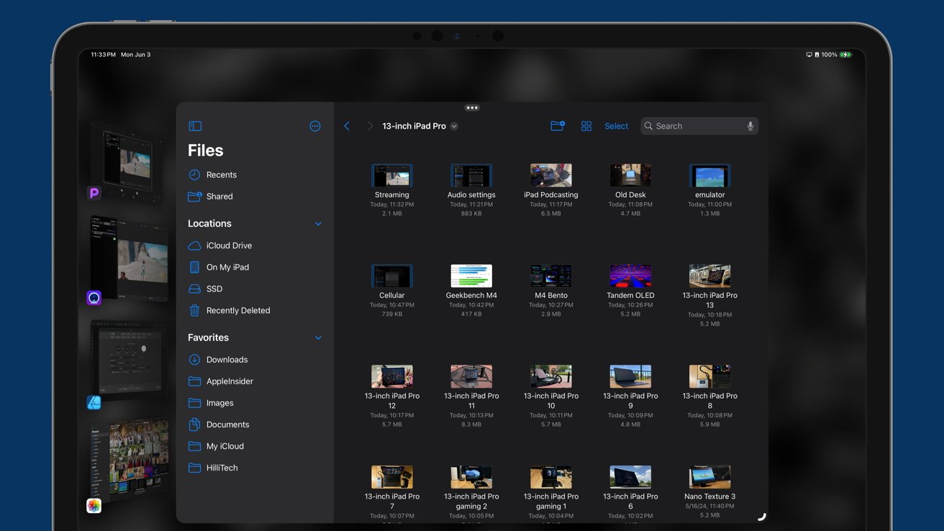Open the window multitasking three-dot control
944x531 pixels.
472,108
